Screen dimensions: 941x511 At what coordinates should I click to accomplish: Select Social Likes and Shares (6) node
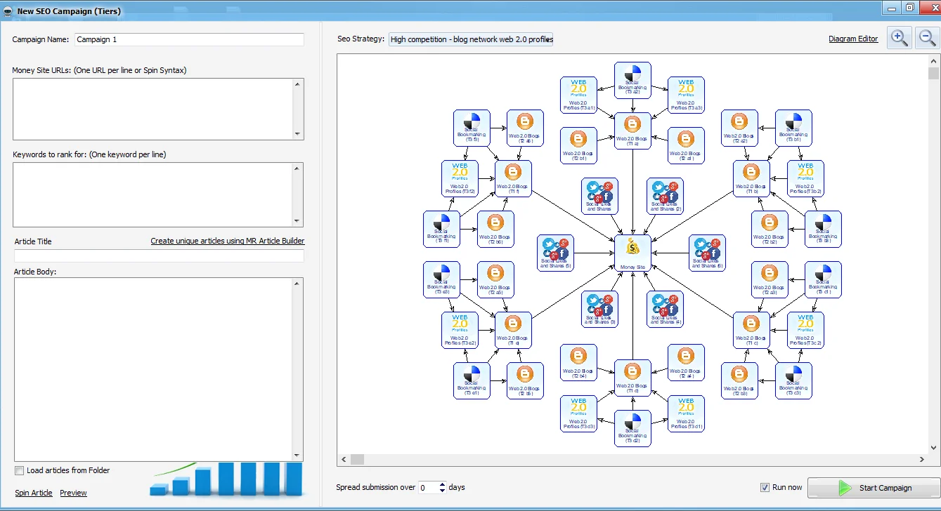(707, 253)
